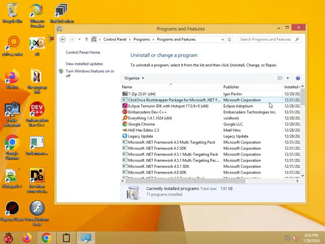This screenshot has height=244, width=325.
Task: Select the 'for when some russi...' desktop shortcut
Action: pos(37,180)
